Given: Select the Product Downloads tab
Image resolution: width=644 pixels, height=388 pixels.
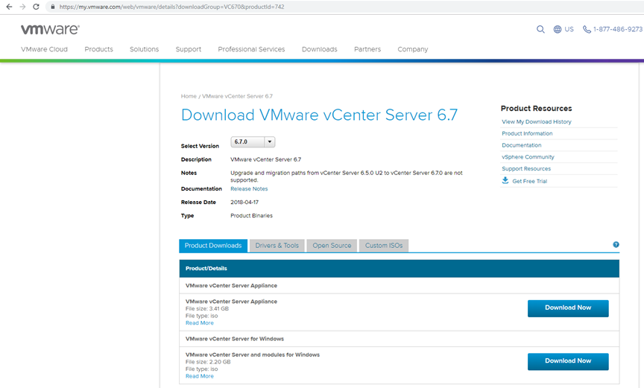Looking at the screenshot, I should coord(213,246).
